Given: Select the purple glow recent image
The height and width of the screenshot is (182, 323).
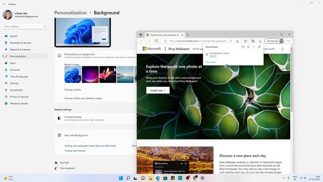Looking at the screenshot, I should tap(90, 74).
